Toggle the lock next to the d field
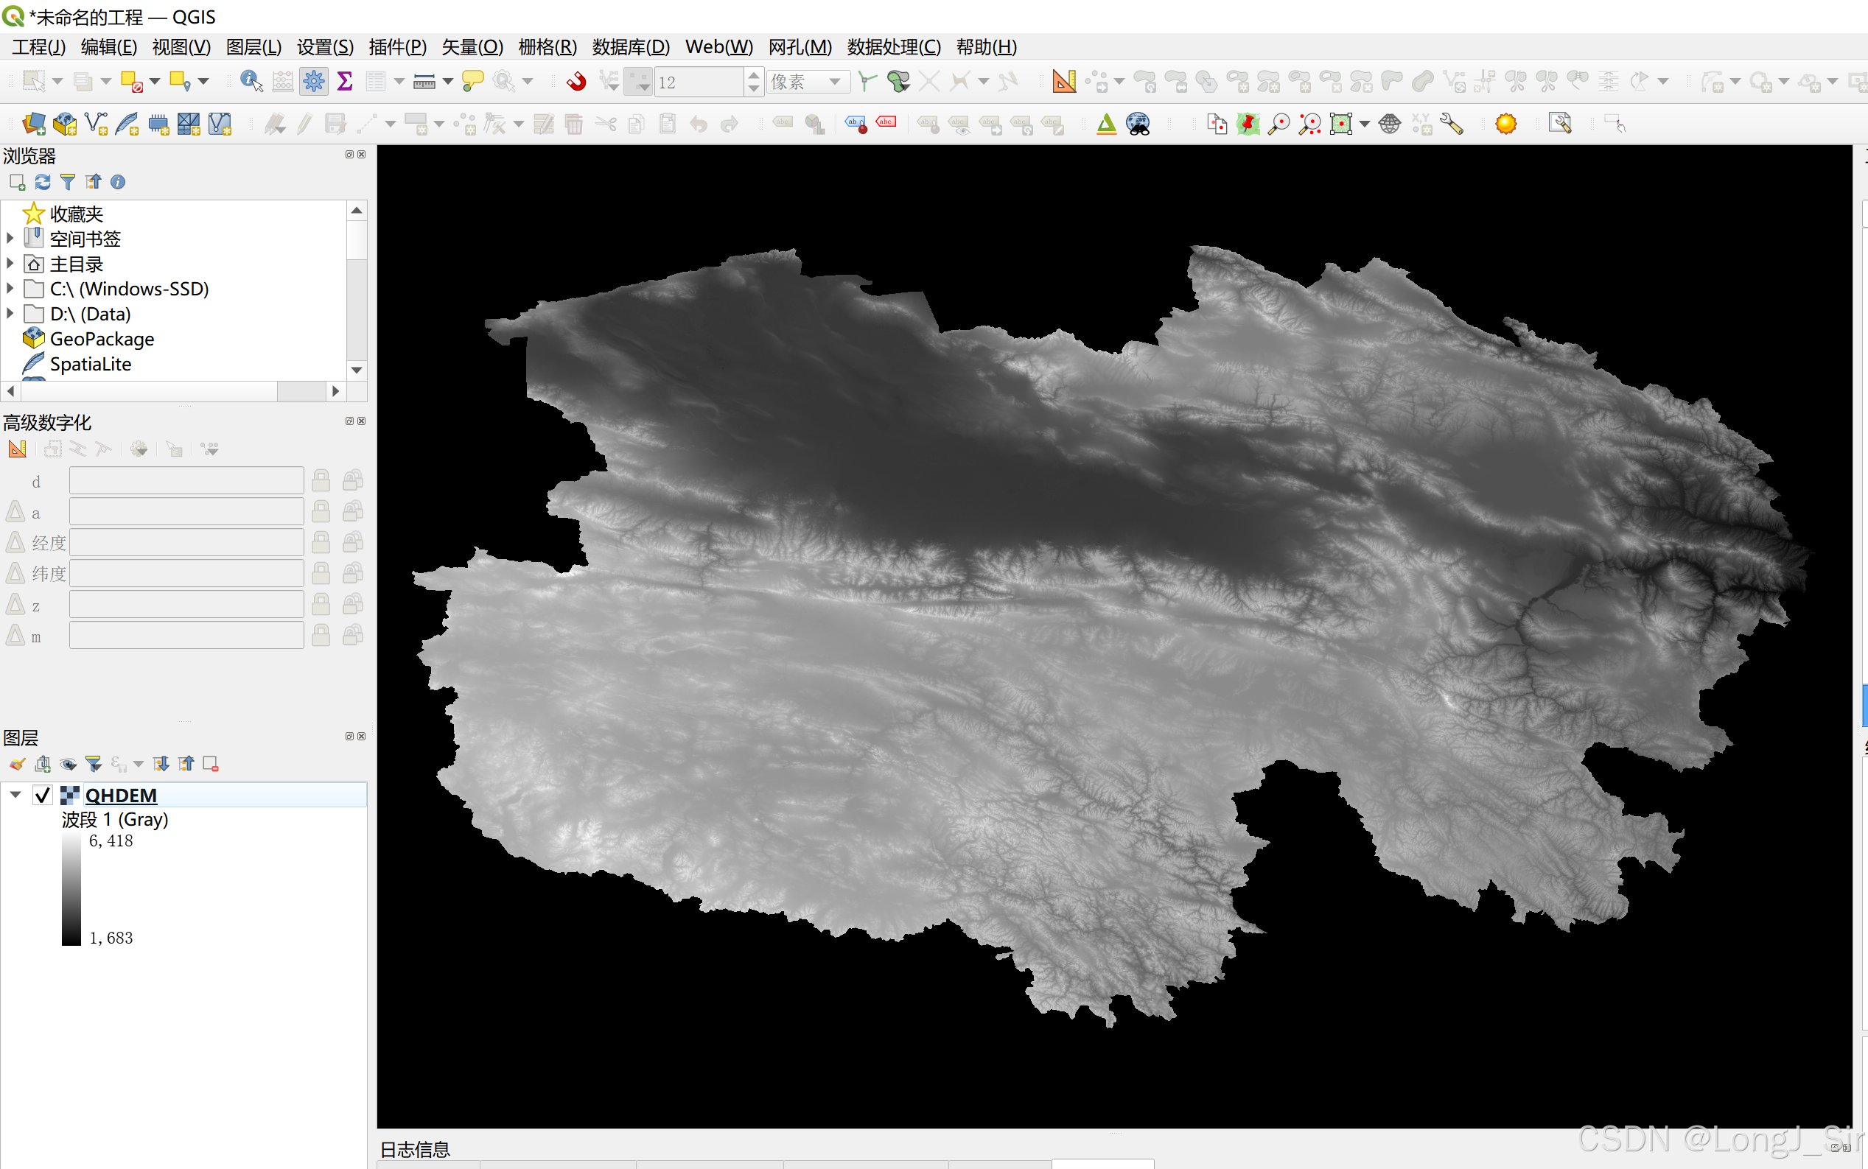Viewport: 1868px width, 1169px height. [x=321, y=481]
